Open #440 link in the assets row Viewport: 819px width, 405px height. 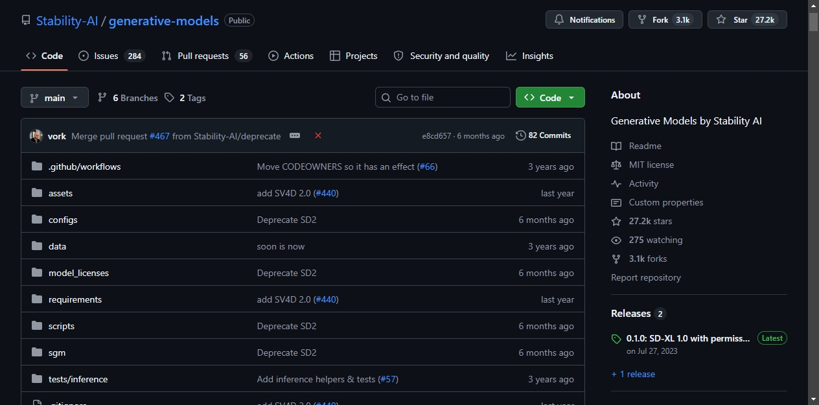coord(326,193)
